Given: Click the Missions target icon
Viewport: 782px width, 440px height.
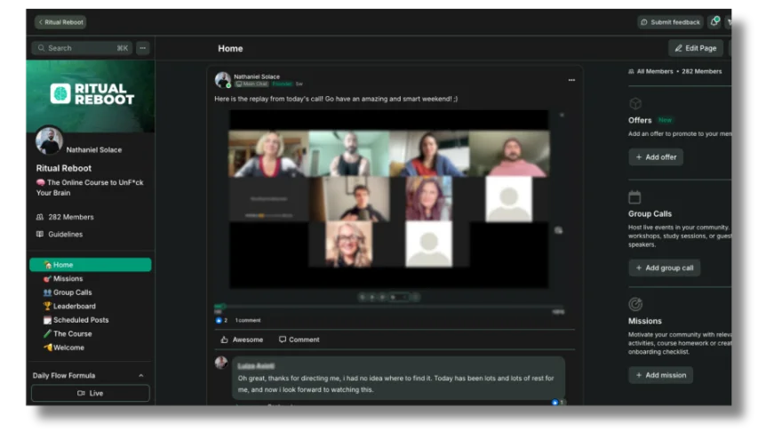Looking at the screenshot, I should point(635,304).
